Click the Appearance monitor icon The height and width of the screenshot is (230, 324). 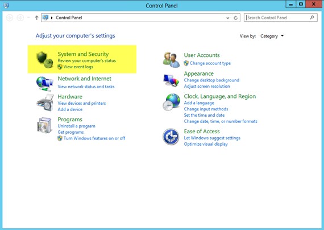point(171,80)
